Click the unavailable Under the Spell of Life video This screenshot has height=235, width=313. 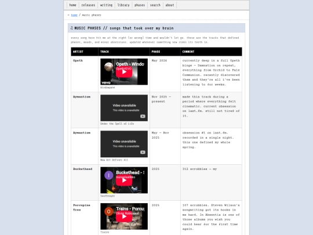point(124,108)
